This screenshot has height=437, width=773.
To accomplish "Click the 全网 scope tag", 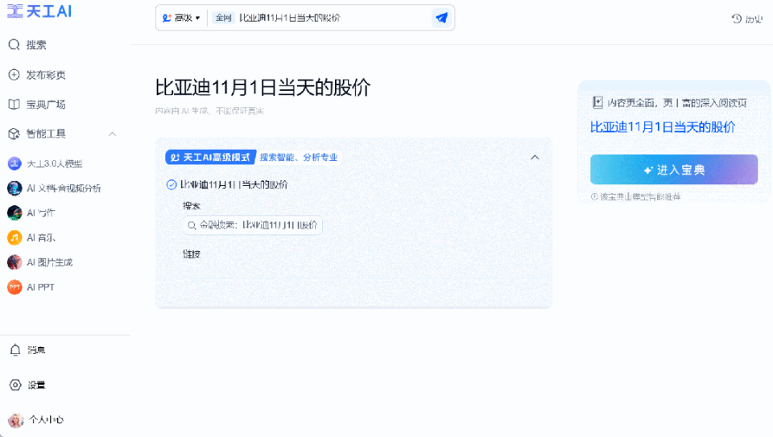I will click(223, 18).
